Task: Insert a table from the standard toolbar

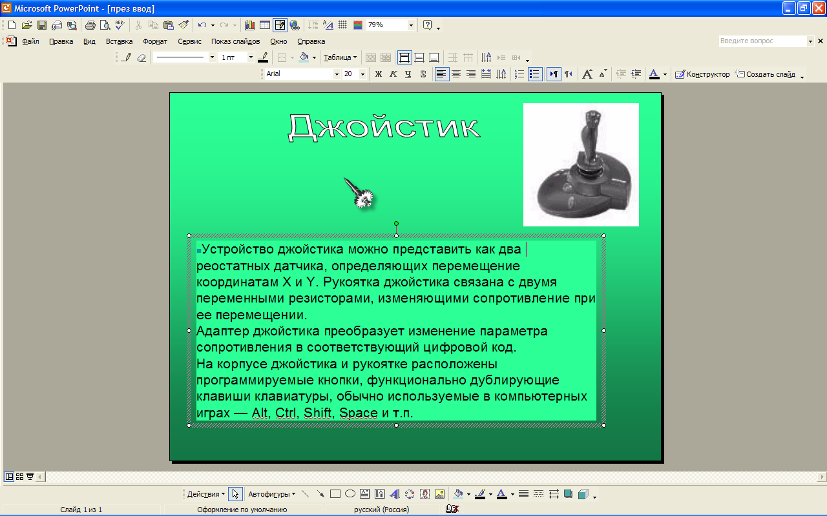Action: pyautogui.click(x=265, y=25)
